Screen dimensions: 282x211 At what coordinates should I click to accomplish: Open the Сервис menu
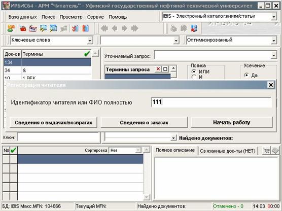(x=95, y=17)
